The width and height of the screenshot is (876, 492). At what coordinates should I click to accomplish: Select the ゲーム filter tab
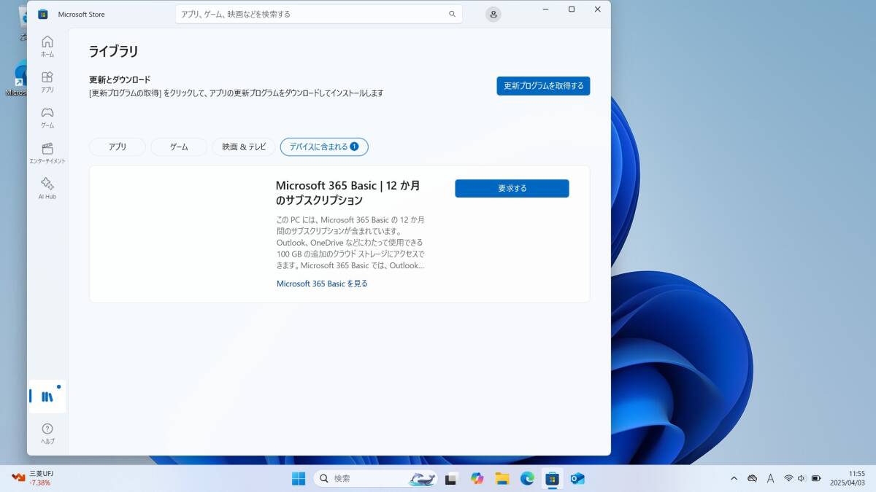click(x=179, y=147)
